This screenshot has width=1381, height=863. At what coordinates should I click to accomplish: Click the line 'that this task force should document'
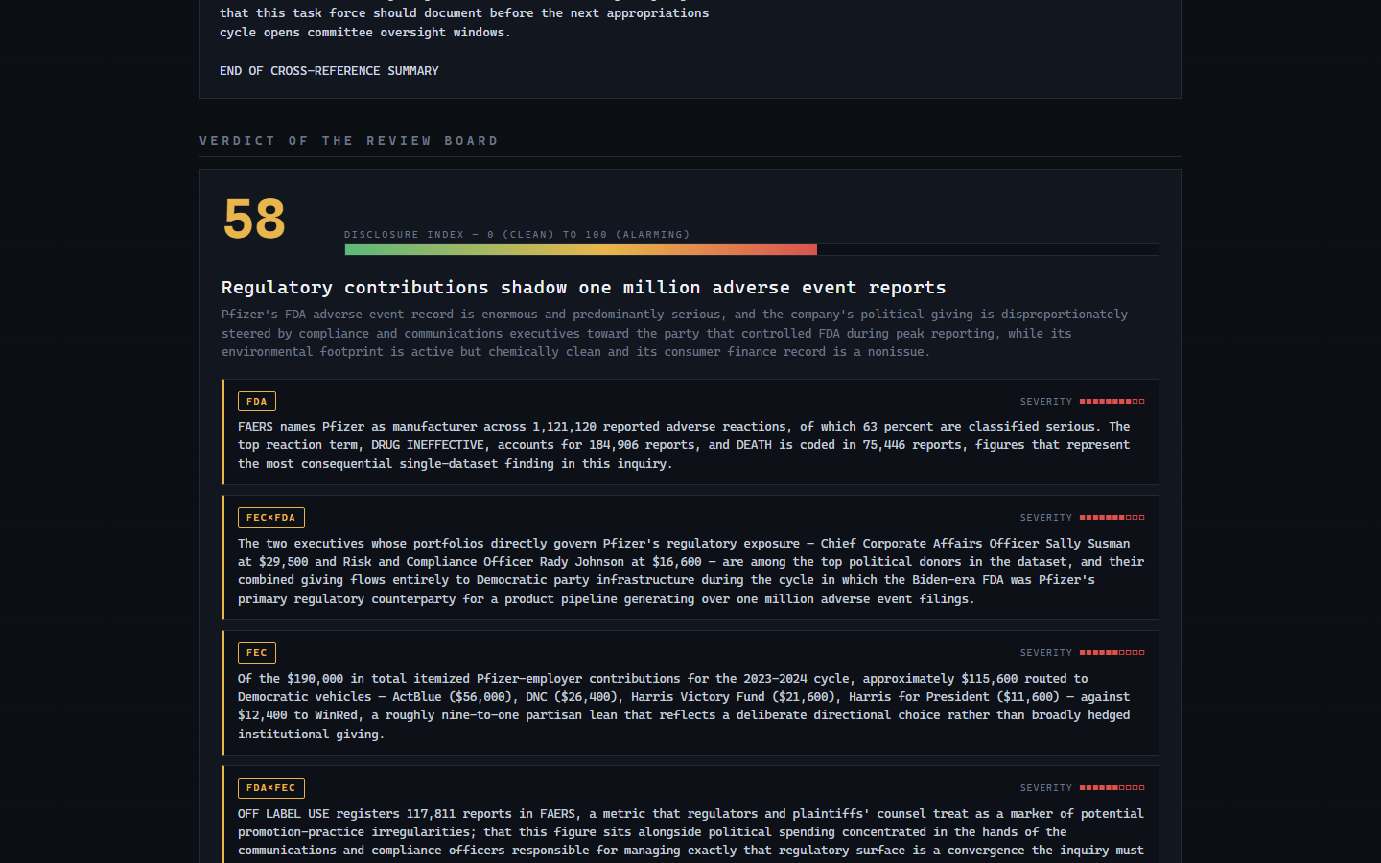464,13
